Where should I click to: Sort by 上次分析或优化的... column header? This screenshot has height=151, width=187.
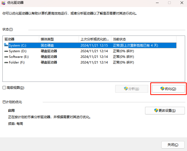[95, 39]
